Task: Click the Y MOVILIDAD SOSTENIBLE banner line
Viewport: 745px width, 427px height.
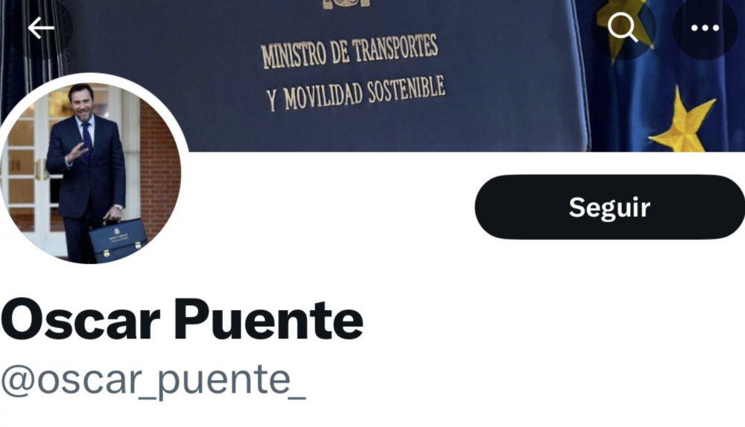Action: (x=356, y=93)
